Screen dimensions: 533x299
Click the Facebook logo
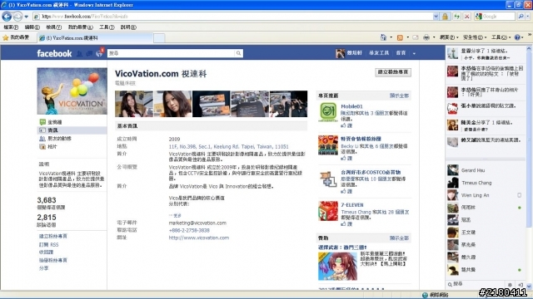(54, 53)
